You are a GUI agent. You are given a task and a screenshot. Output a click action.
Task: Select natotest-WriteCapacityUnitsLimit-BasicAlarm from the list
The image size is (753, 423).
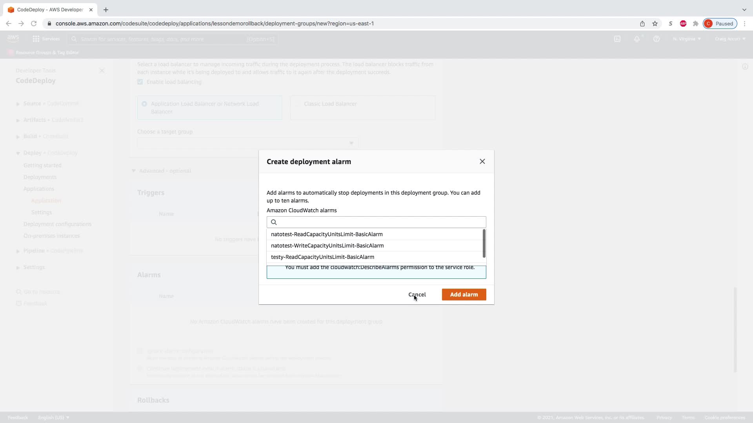[327, 246]
